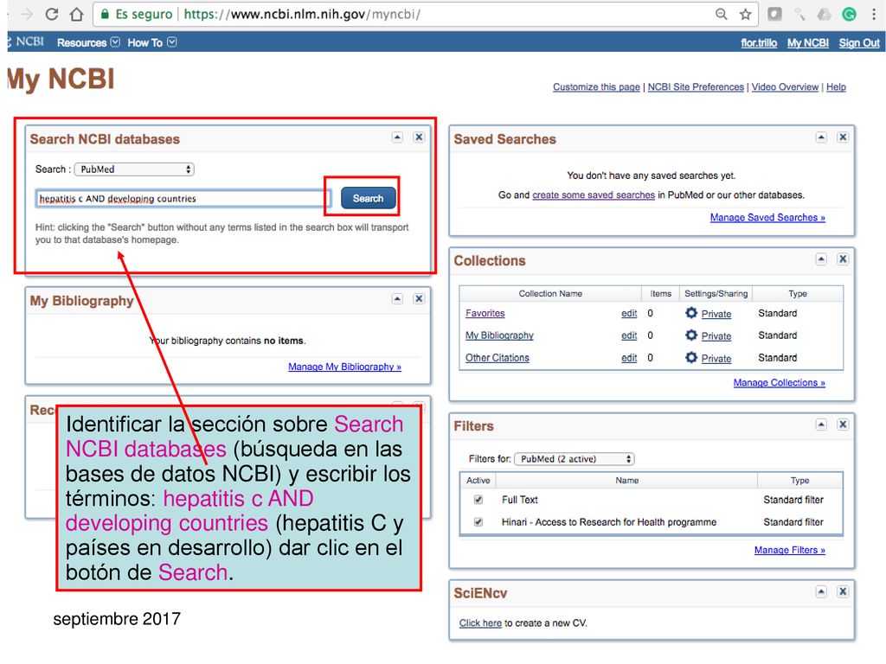Screen dimensions: 886x664
Task: Click Private link for Favorites
Action: point(716,314)
